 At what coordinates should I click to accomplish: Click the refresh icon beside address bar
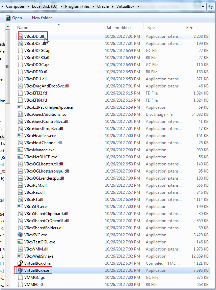(211, 7)
